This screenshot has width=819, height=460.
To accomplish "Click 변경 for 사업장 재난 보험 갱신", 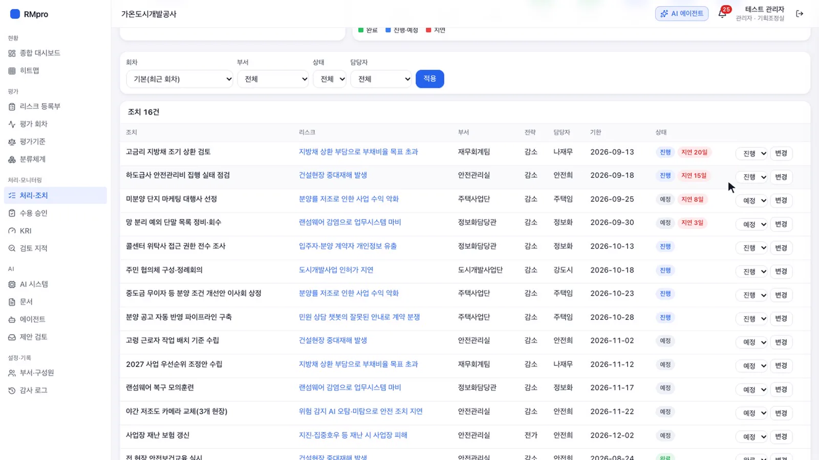I will (x=781, y=436).
